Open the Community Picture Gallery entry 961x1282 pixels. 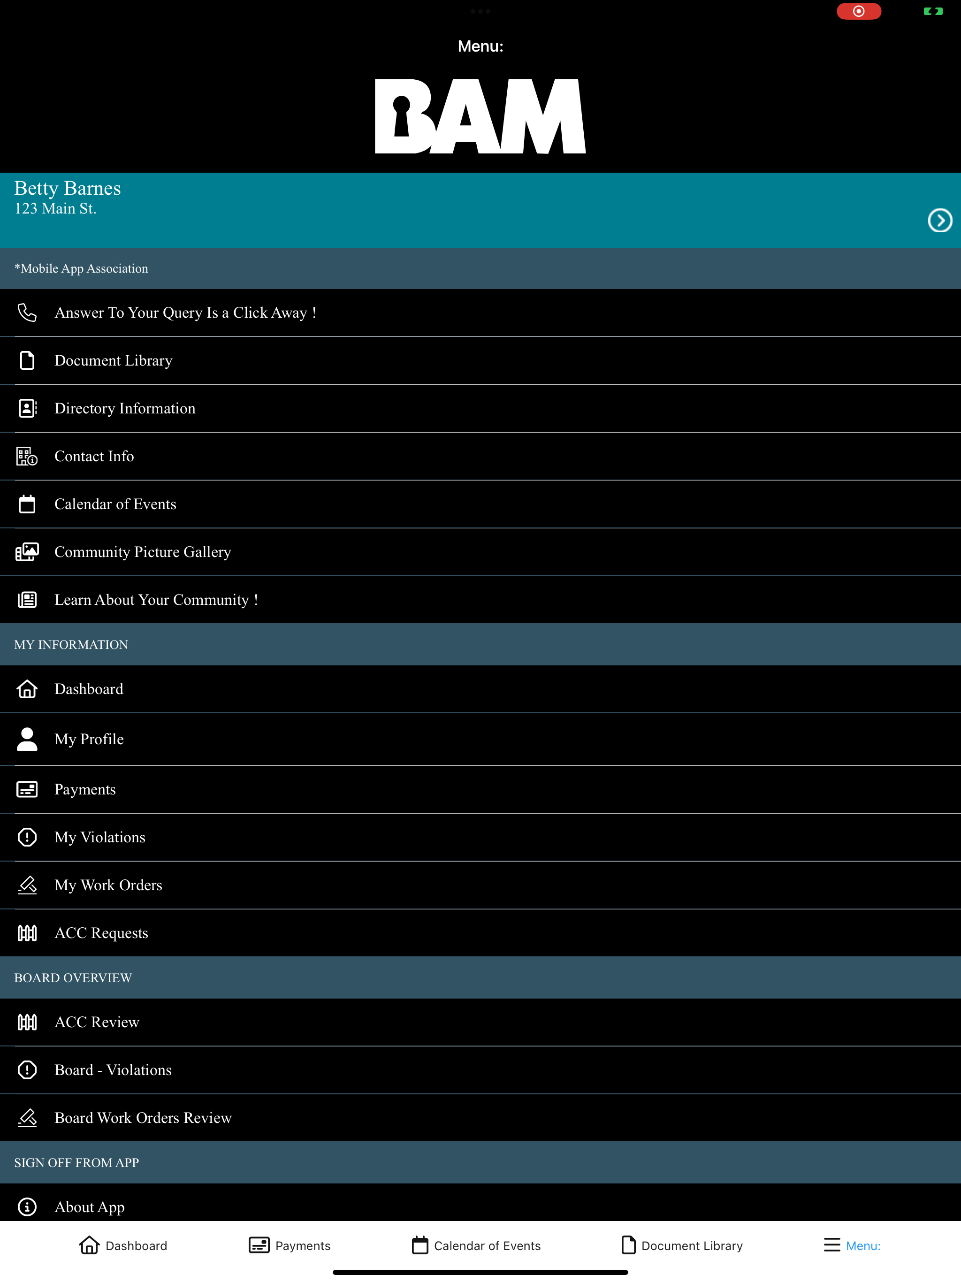(480, 552)
